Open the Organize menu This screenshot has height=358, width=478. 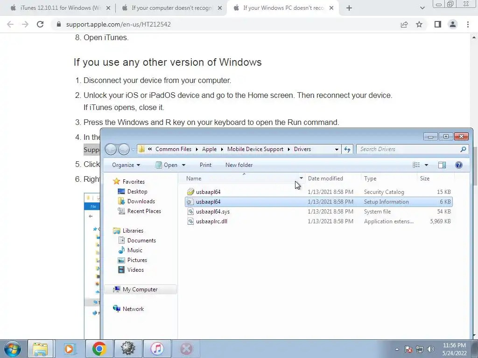click(126, 165)
